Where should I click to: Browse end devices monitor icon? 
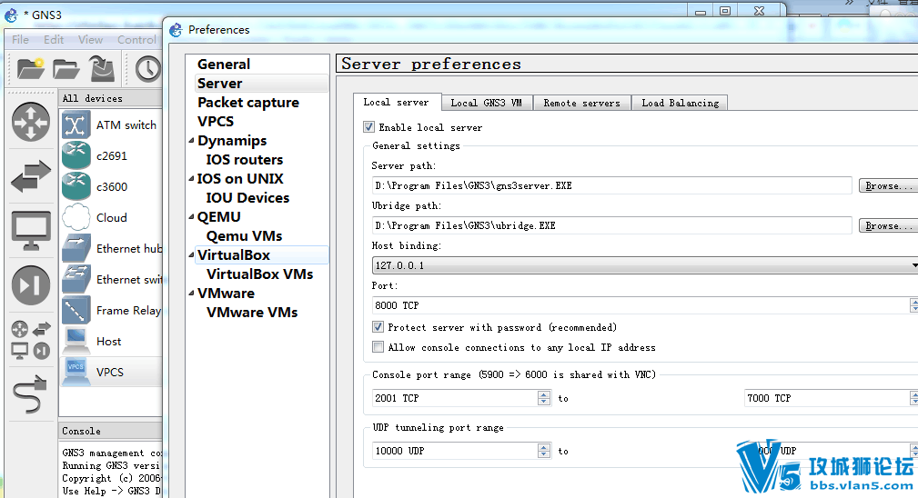point(31,231)
